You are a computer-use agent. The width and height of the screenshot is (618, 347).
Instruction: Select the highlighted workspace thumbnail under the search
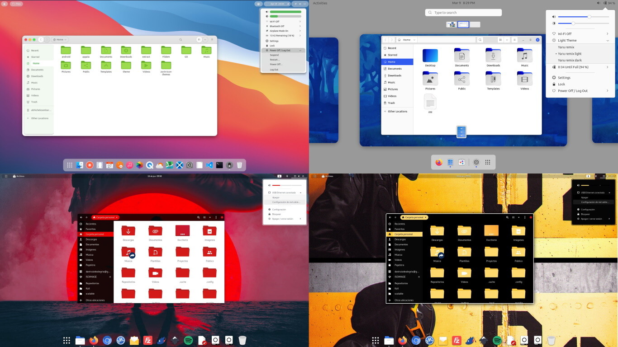(463, 24)
